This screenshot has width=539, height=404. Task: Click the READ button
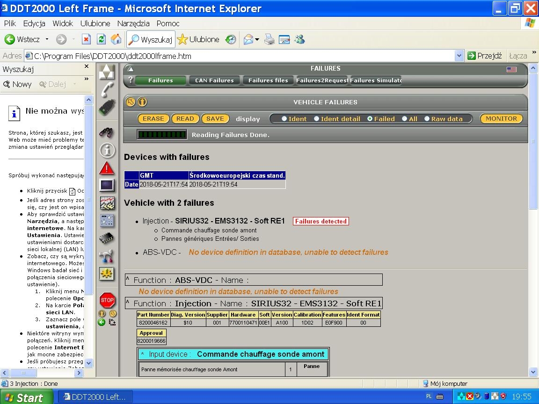185,118
